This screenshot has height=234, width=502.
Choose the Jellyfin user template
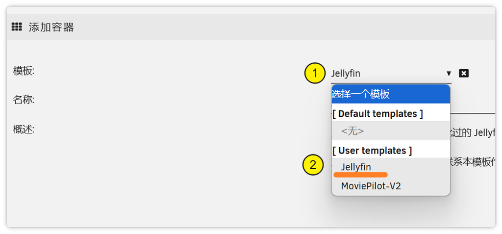(356, 167)
